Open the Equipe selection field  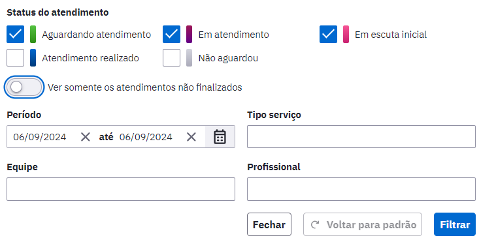pos(121,189)
